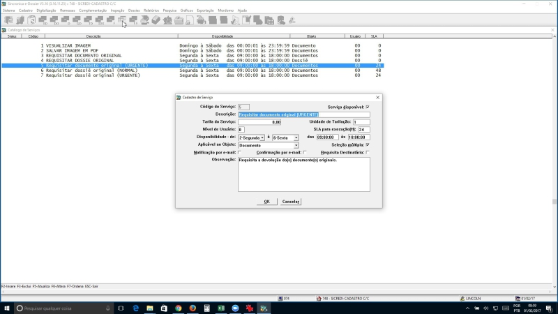Open the Digitalização menu

click(46, 10)
